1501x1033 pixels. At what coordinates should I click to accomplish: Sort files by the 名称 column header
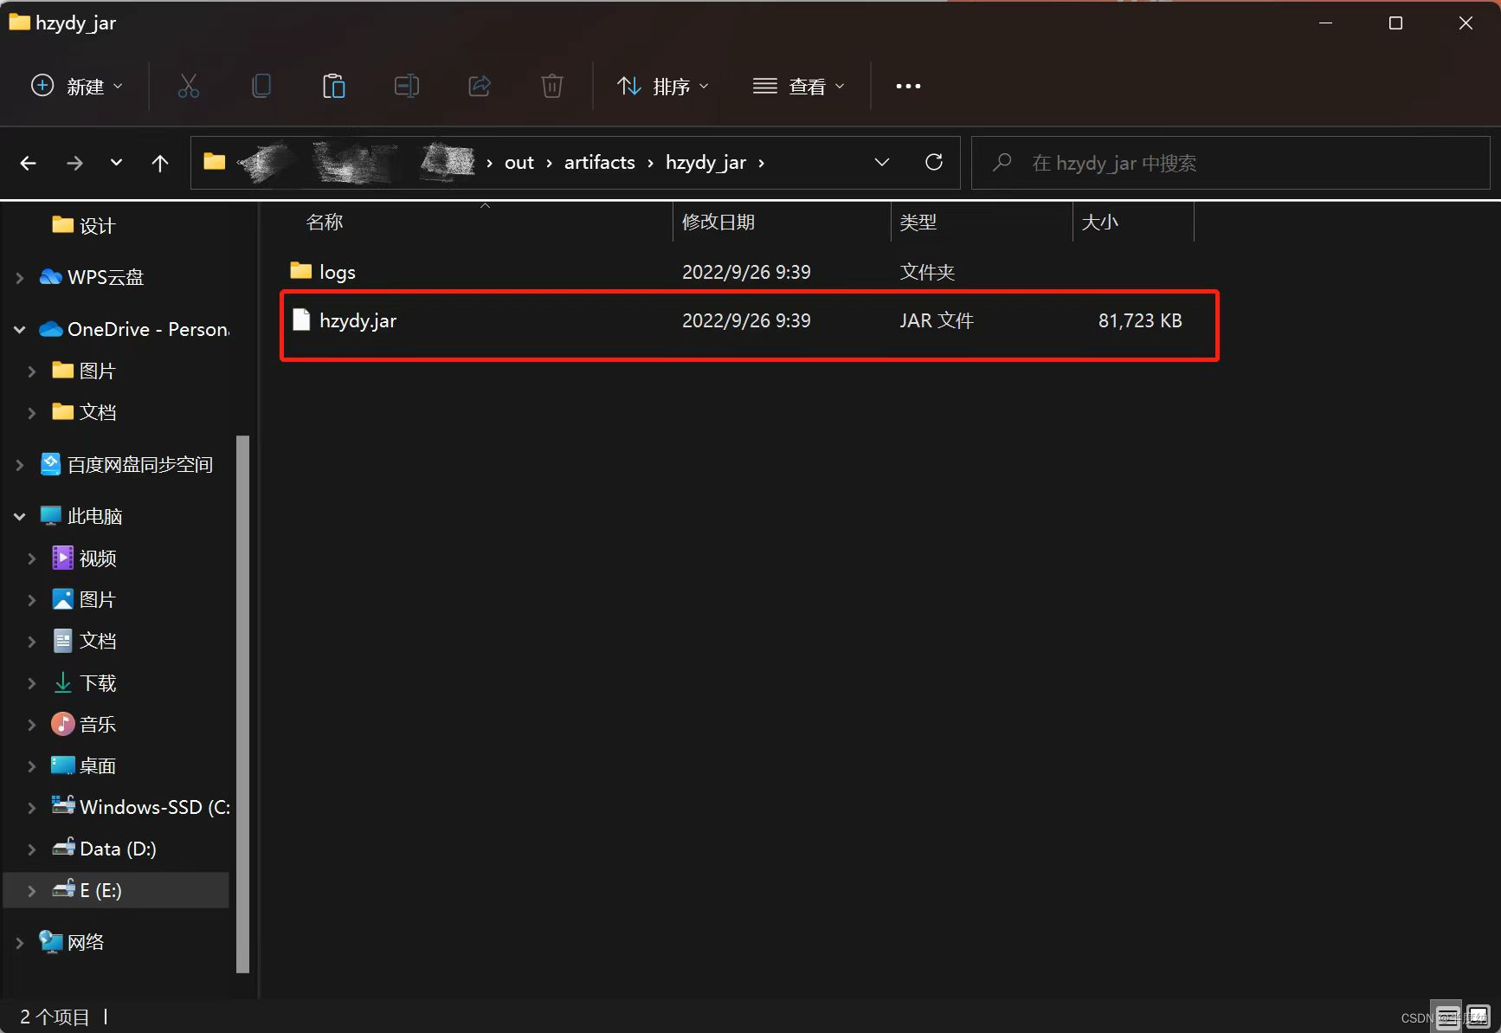click(x=325, y=222)
